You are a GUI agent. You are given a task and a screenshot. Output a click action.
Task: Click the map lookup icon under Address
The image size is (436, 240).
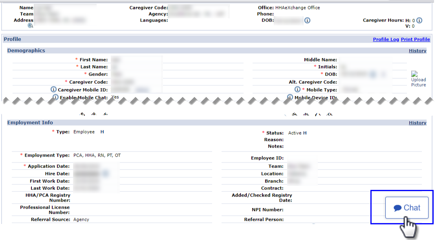[30, 26]
